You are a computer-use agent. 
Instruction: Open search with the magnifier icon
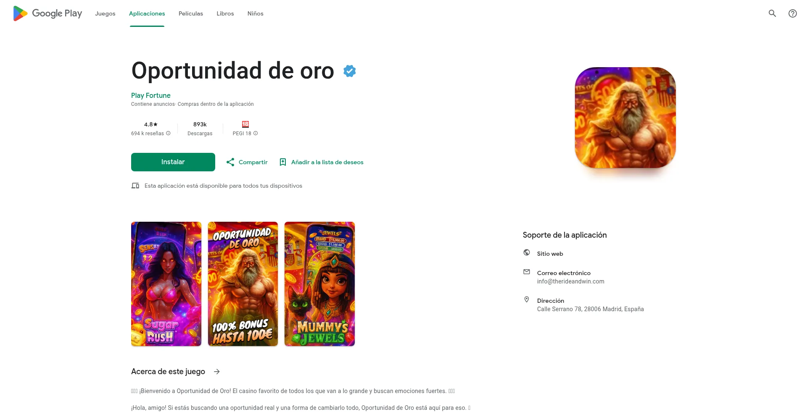(x=772, y=13)
